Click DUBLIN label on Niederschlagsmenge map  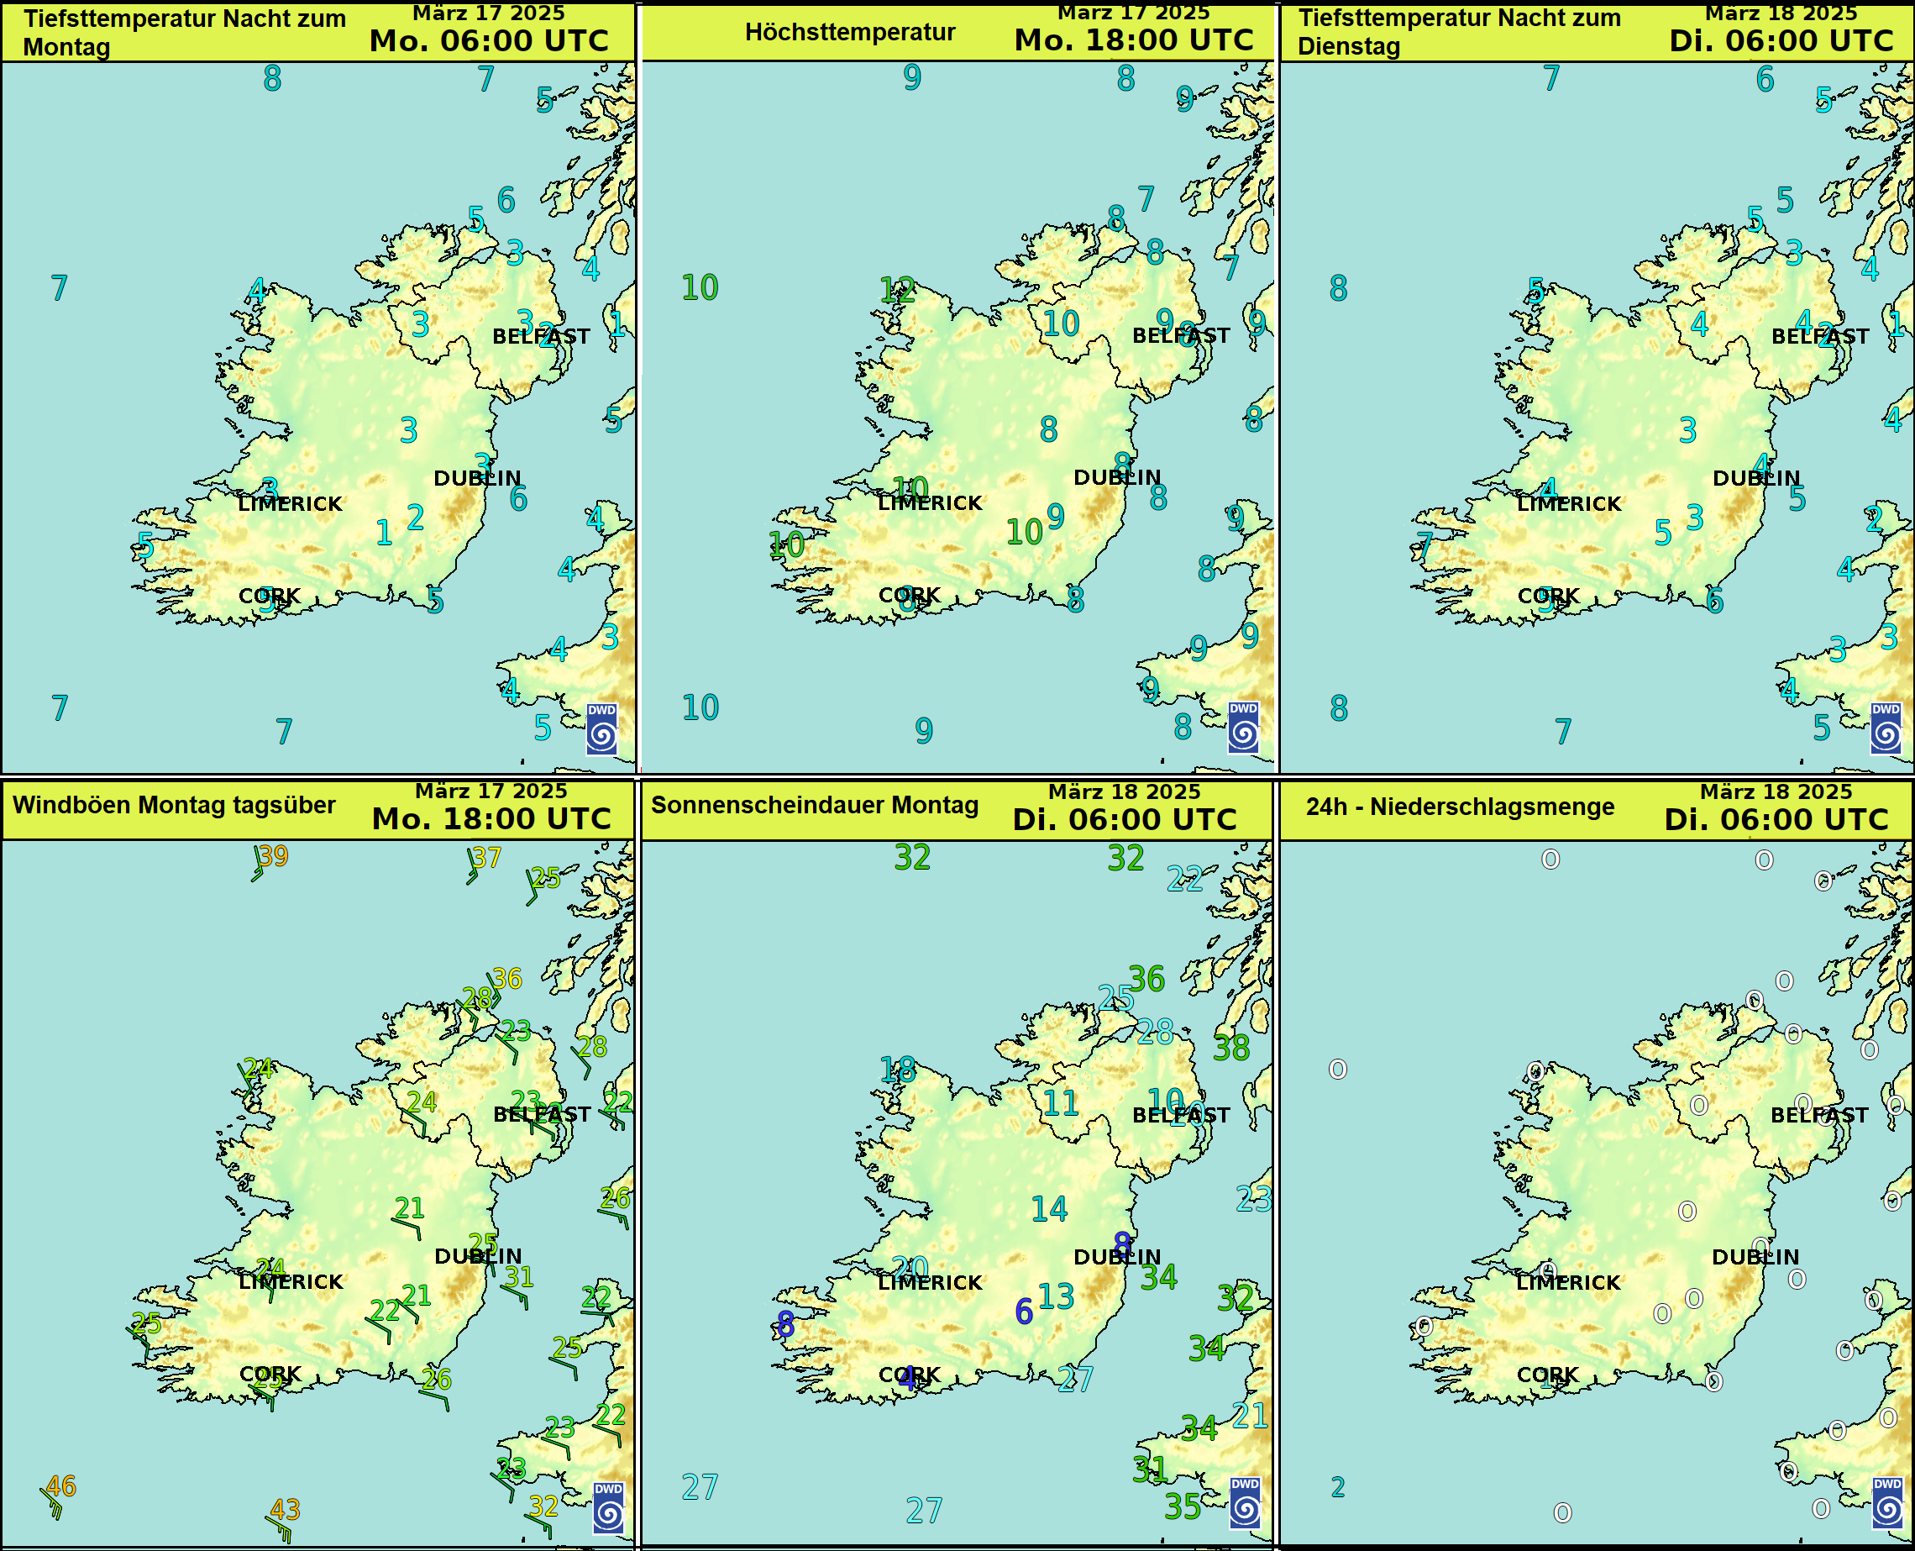(x=1756, y=1258)
